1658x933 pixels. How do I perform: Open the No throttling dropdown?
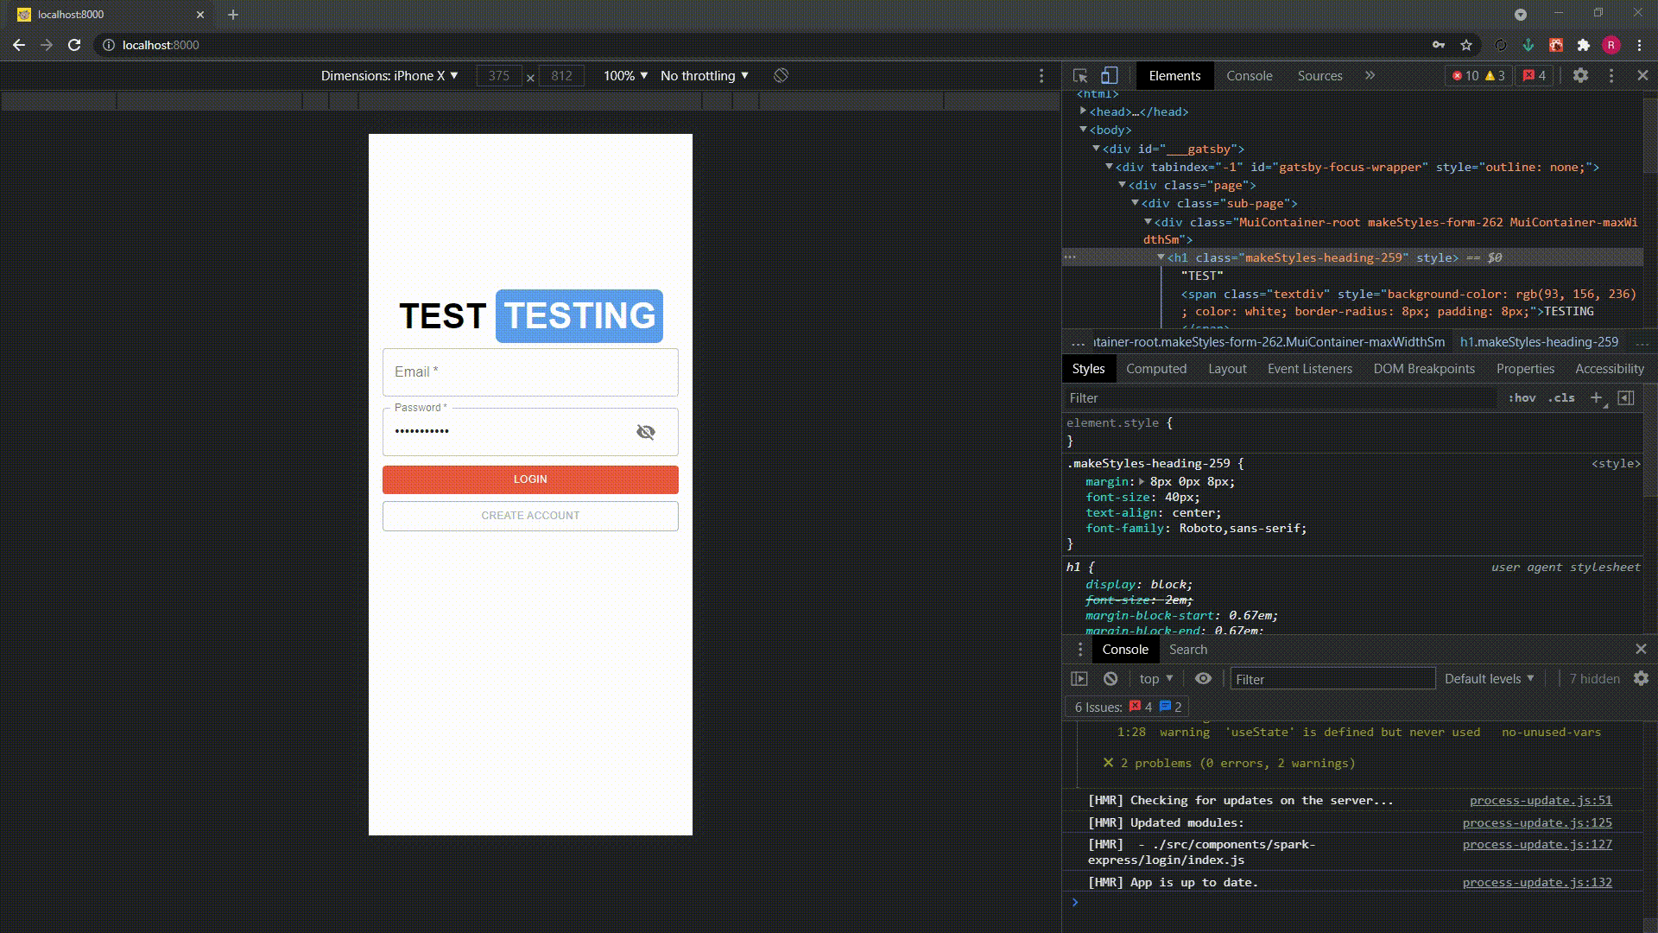tap(704, 76)
